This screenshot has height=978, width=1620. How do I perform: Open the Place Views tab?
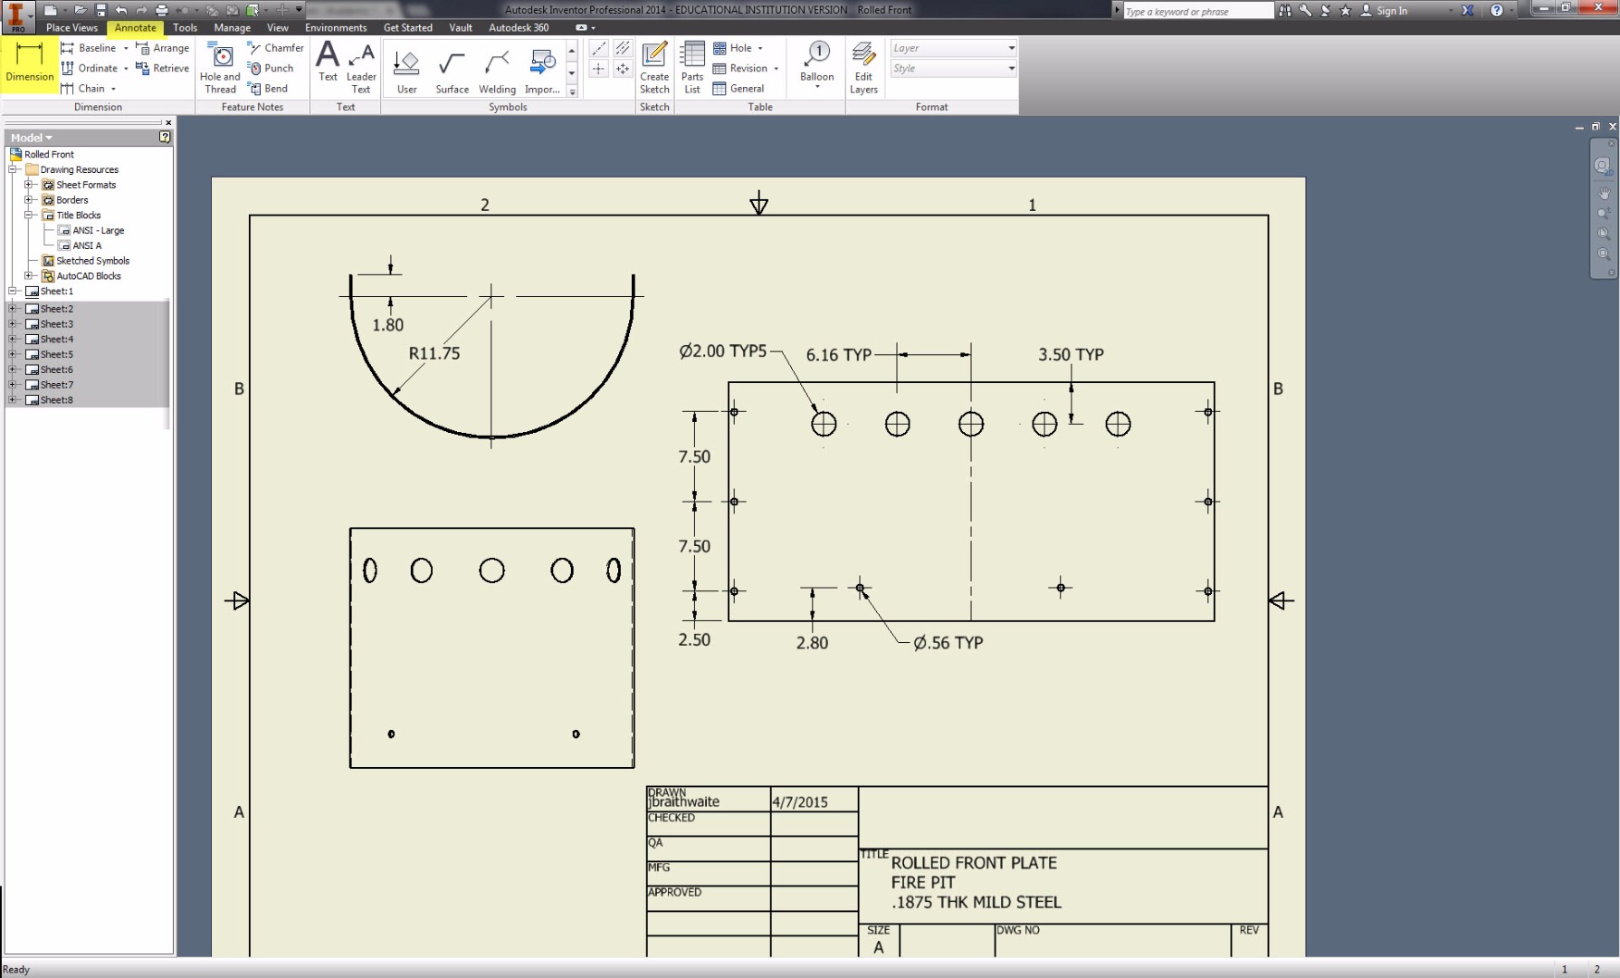click(x=71, y=28)
